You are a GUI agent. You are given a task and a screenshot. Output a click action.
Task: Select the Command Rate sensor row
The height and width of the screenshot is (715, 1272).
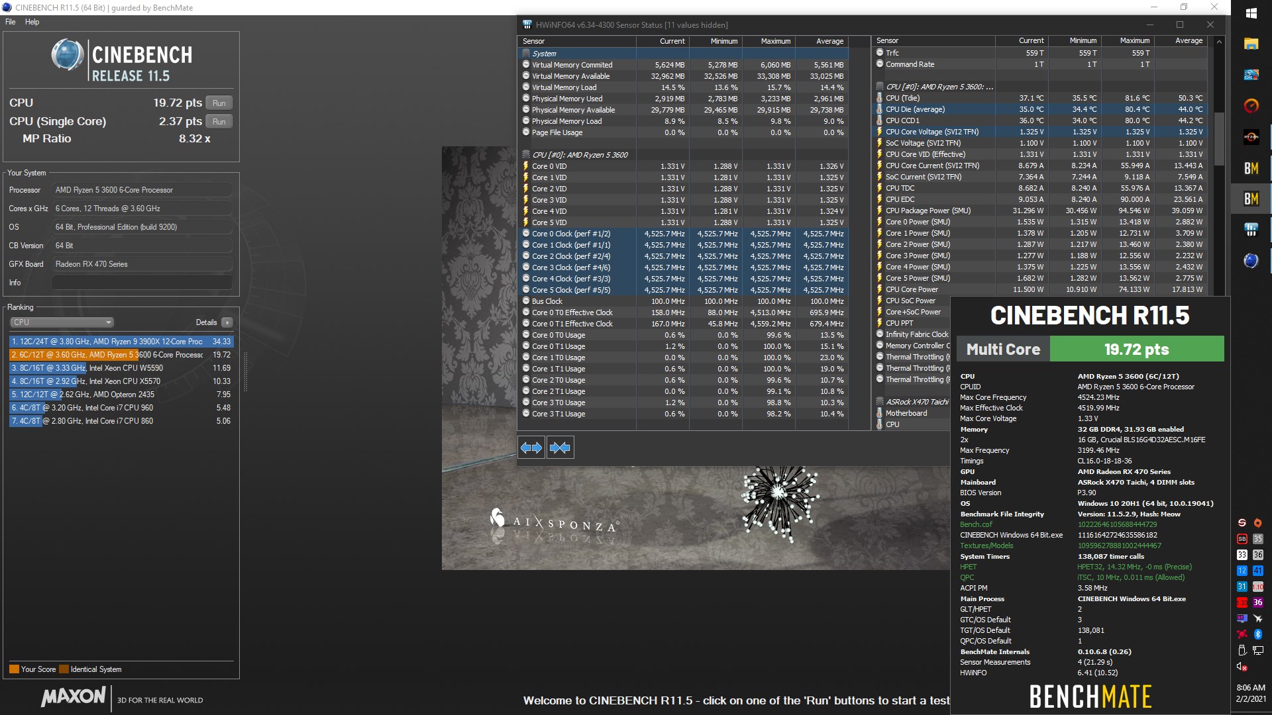click(1040, 64)
